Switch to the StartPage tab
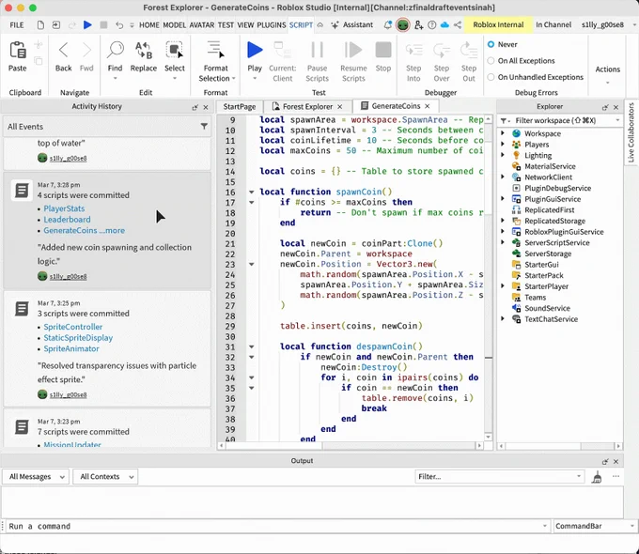 click(240, 106)
